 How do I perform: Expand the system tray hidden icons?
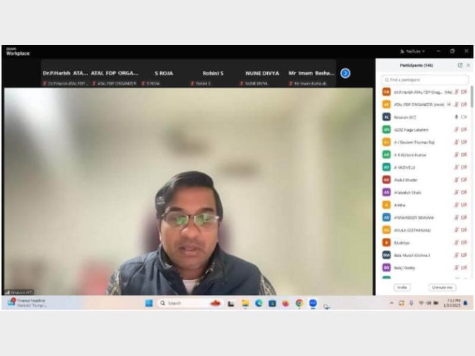point(391,303)
